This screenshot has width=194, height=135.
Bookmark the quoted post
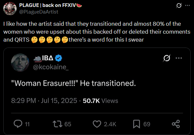pos(136,124)
